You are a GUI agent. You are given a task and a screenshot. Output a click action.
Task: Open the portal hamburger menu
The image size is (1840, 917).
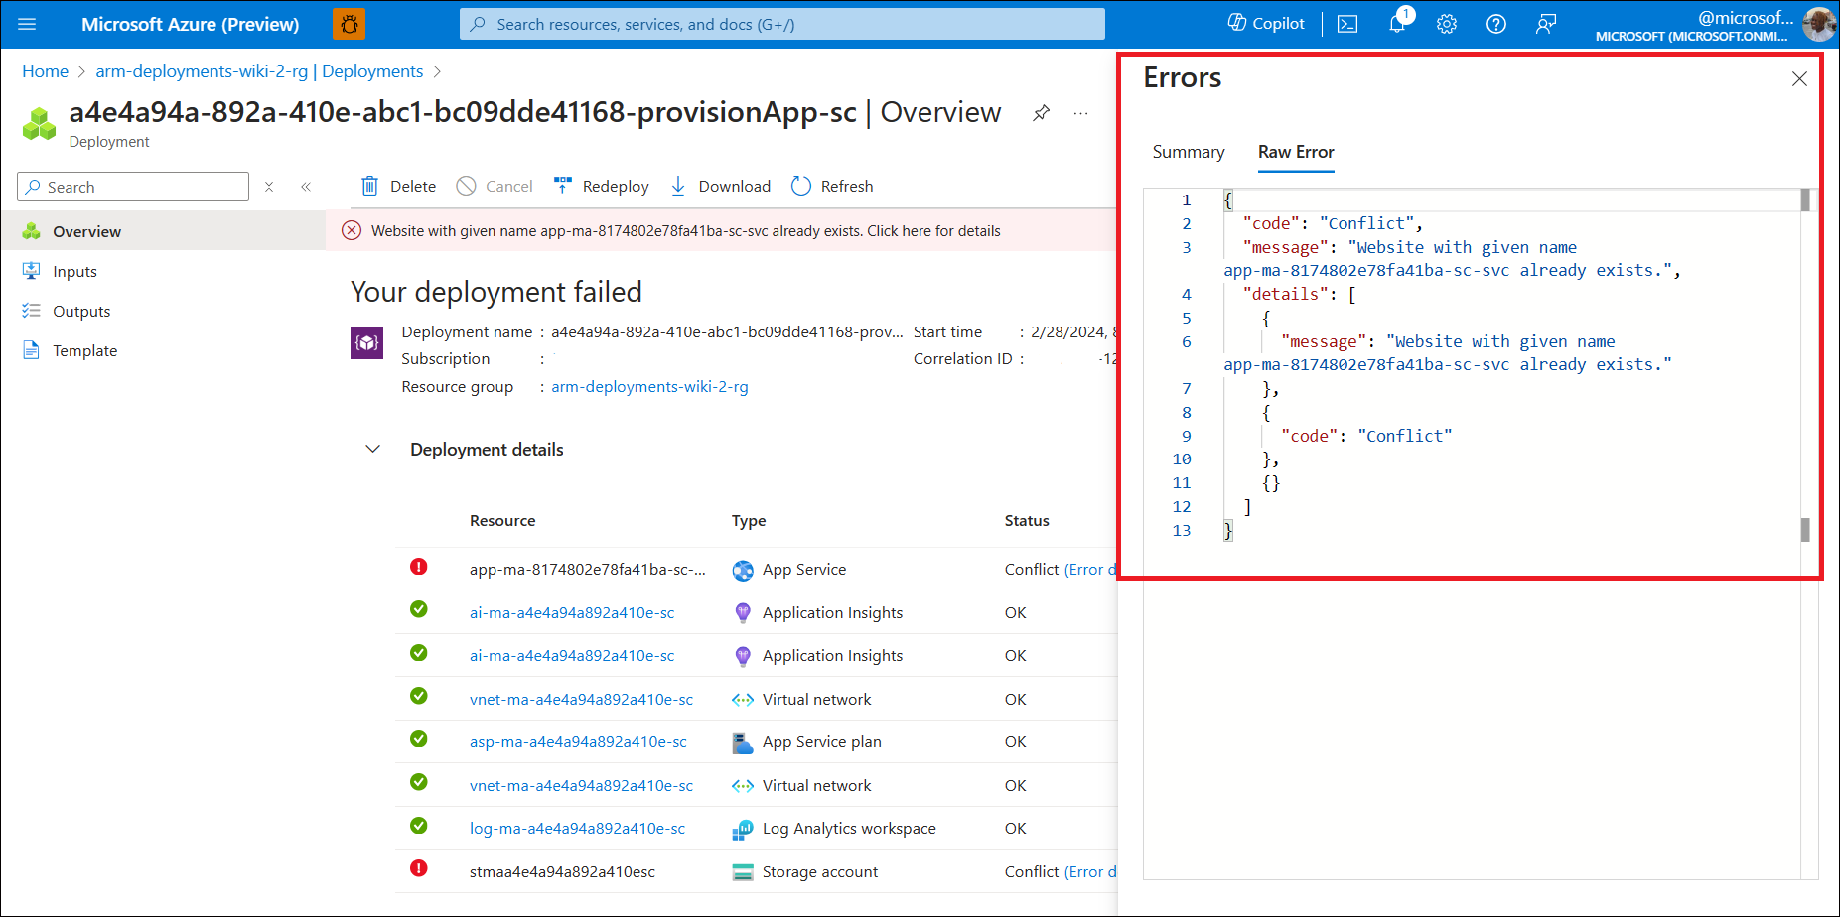click(x=27, y=24)
